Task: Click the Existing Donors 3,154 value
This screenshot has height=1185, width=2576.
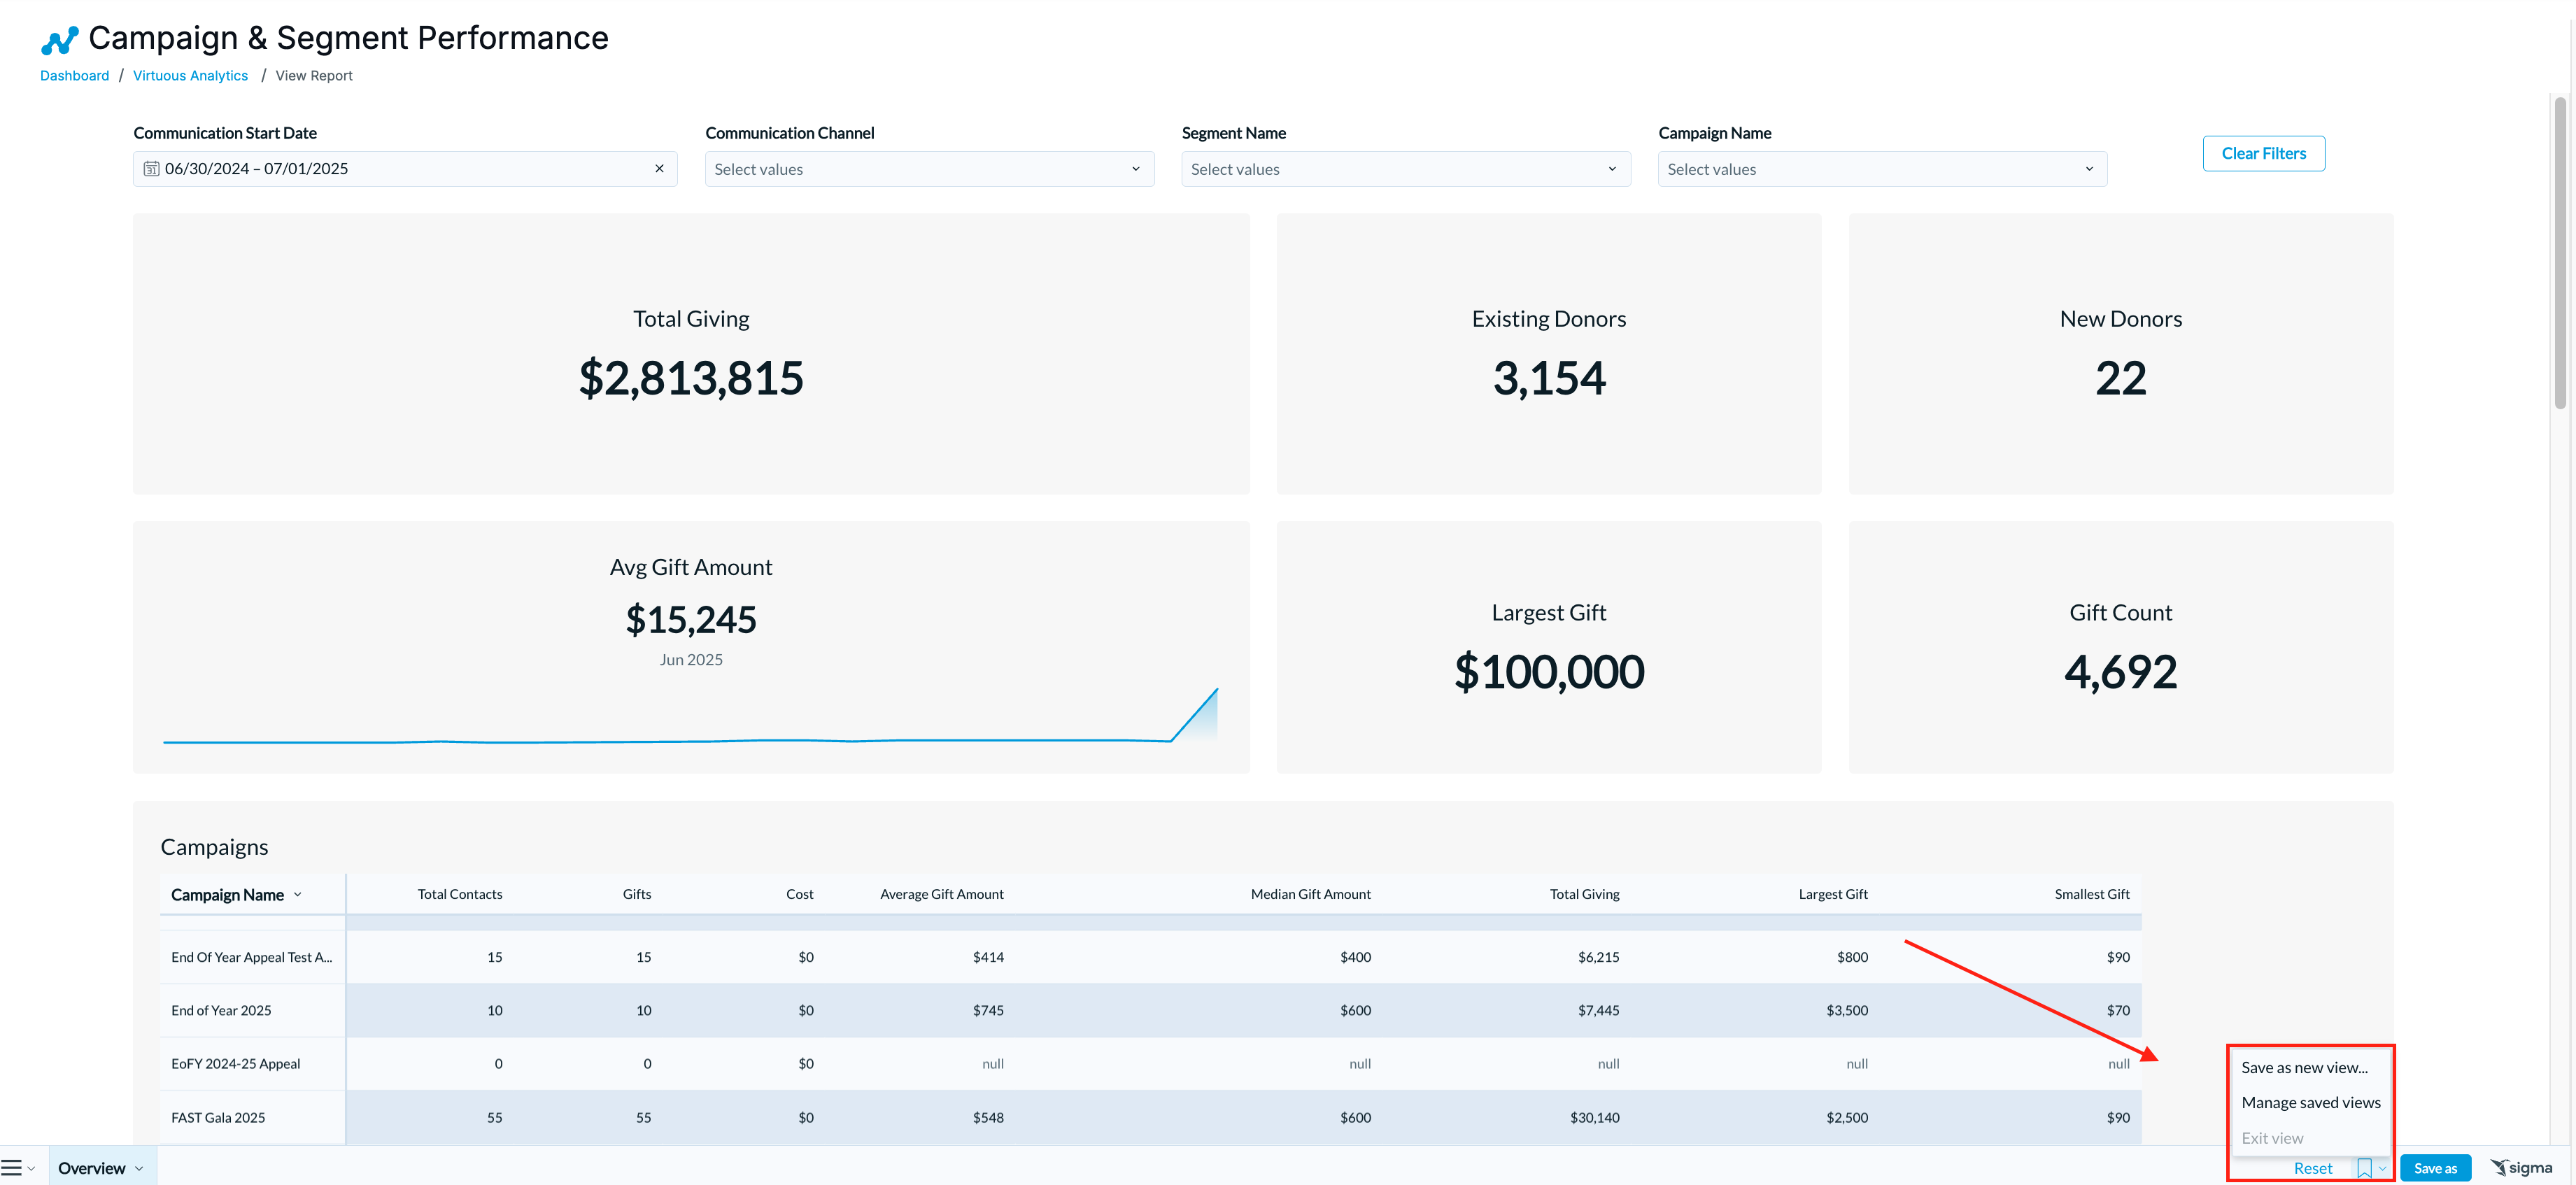Action: click(1548, 378)
